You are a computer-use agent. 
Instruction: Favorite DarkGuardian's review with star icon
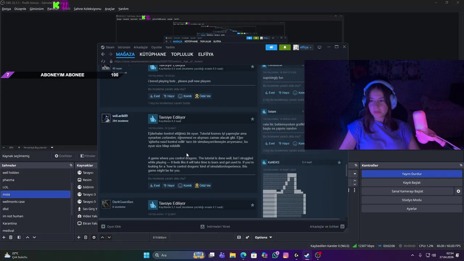252,205
